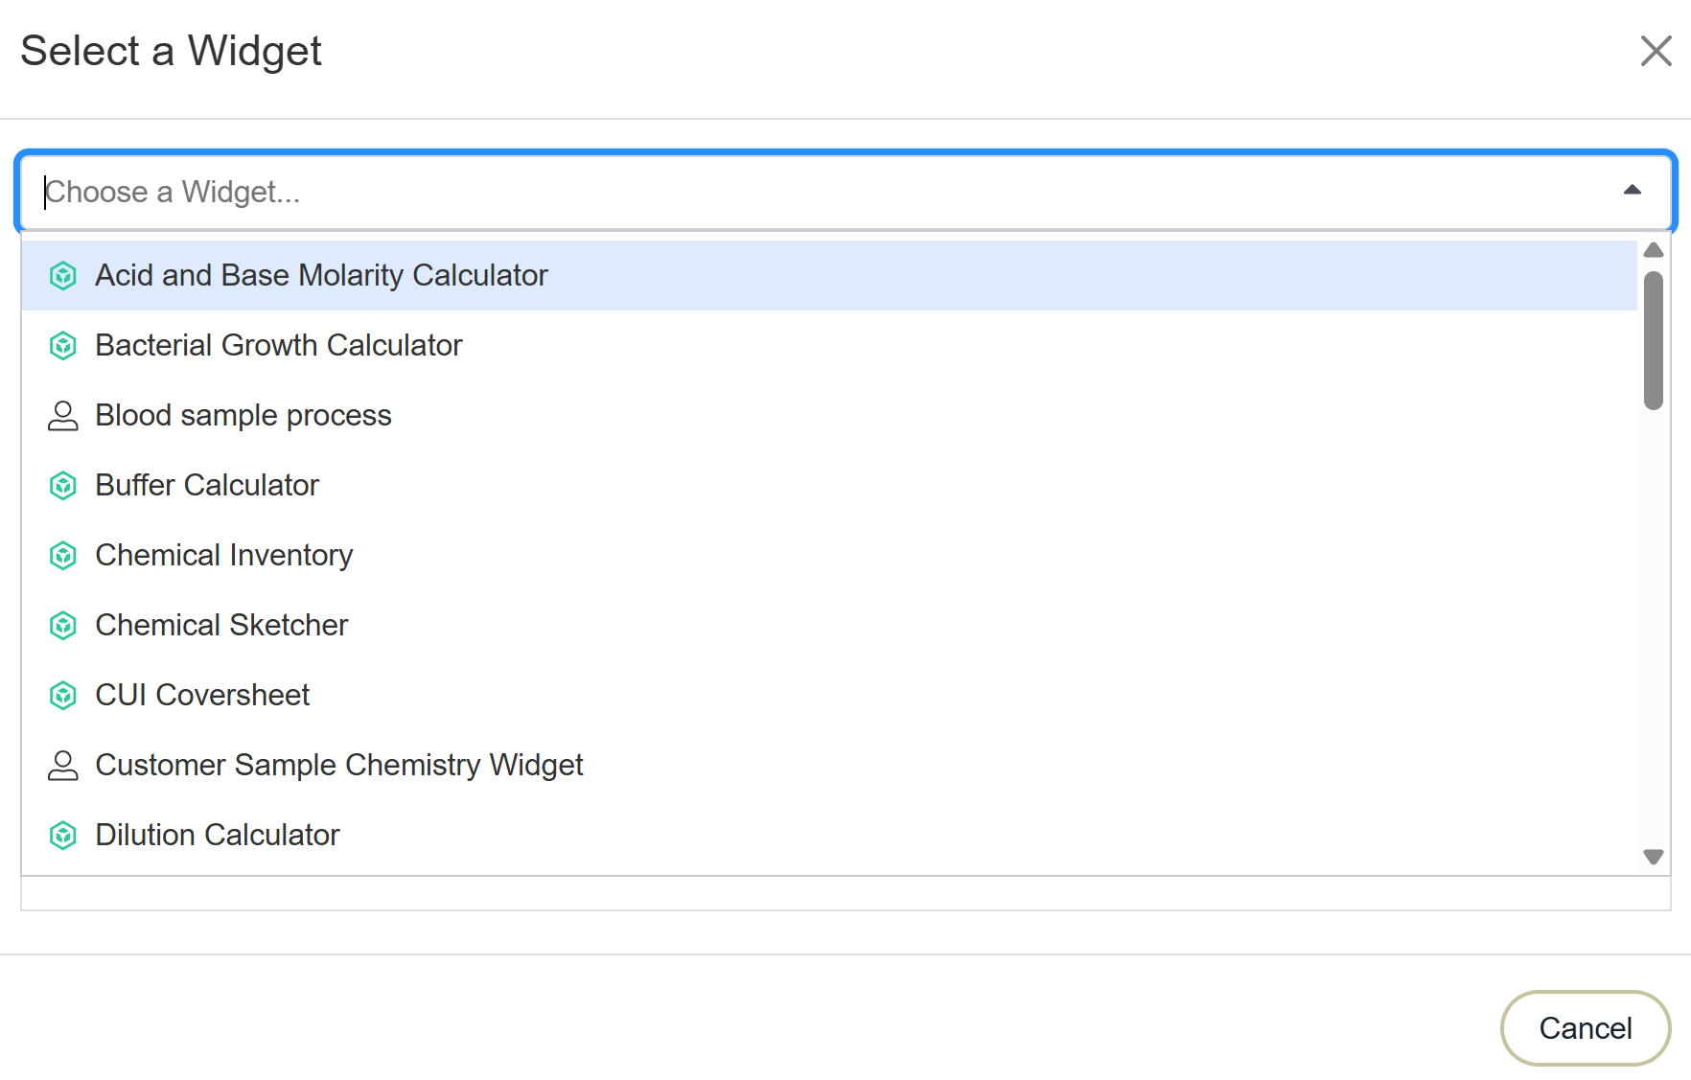Image resolution: width=1691 pixels, height=1080 pixels.
Task: Click the user icon beside Blood sample process
Action: [63, 416]
